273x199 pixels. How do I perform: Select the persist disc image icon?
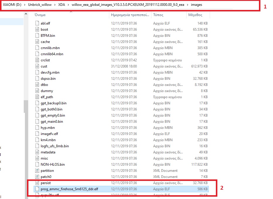pos(37,183)
